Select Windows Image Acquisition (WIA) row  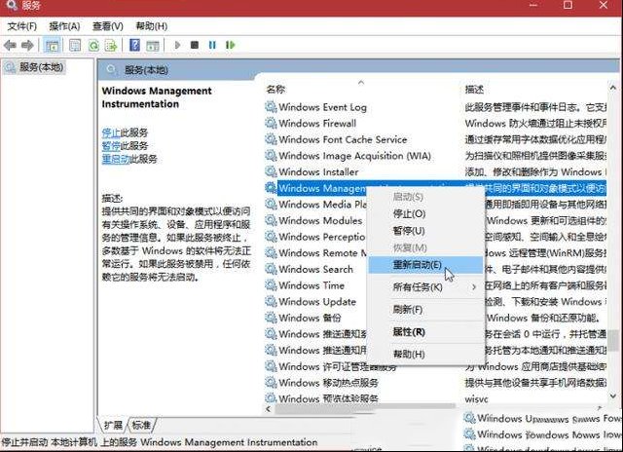[435, 156]
